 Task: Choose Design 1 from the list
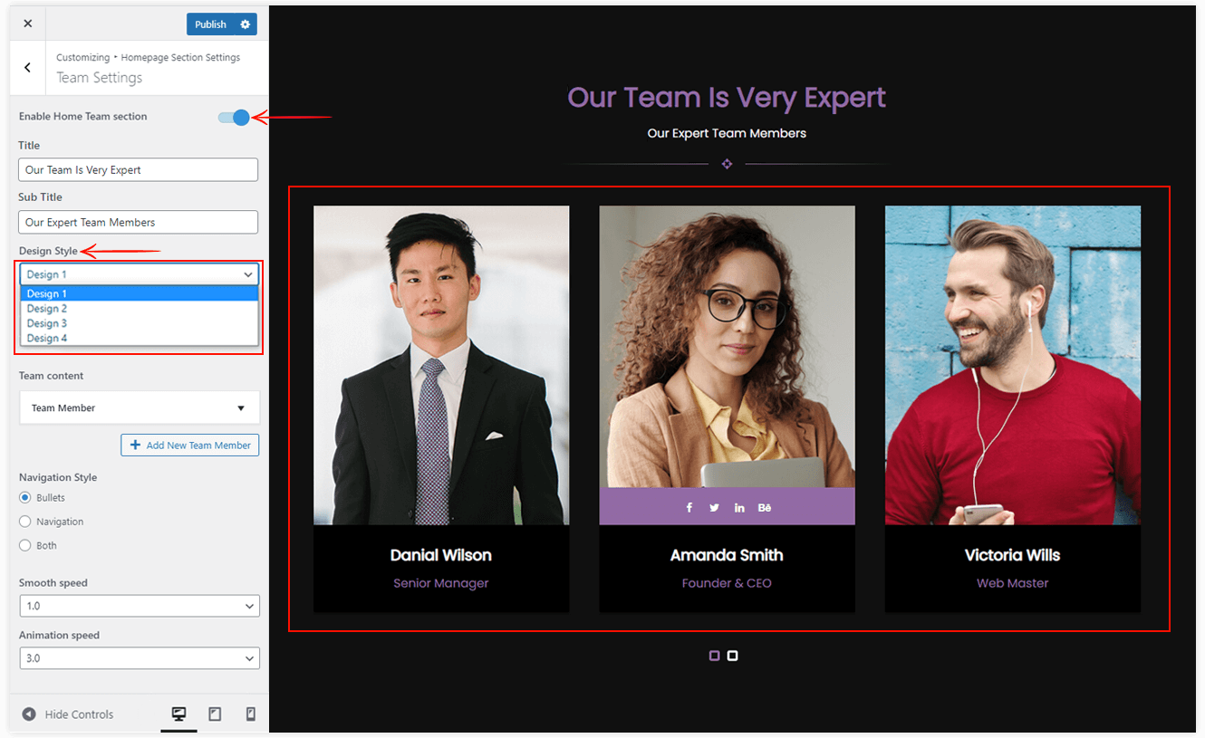coord(140,293)
